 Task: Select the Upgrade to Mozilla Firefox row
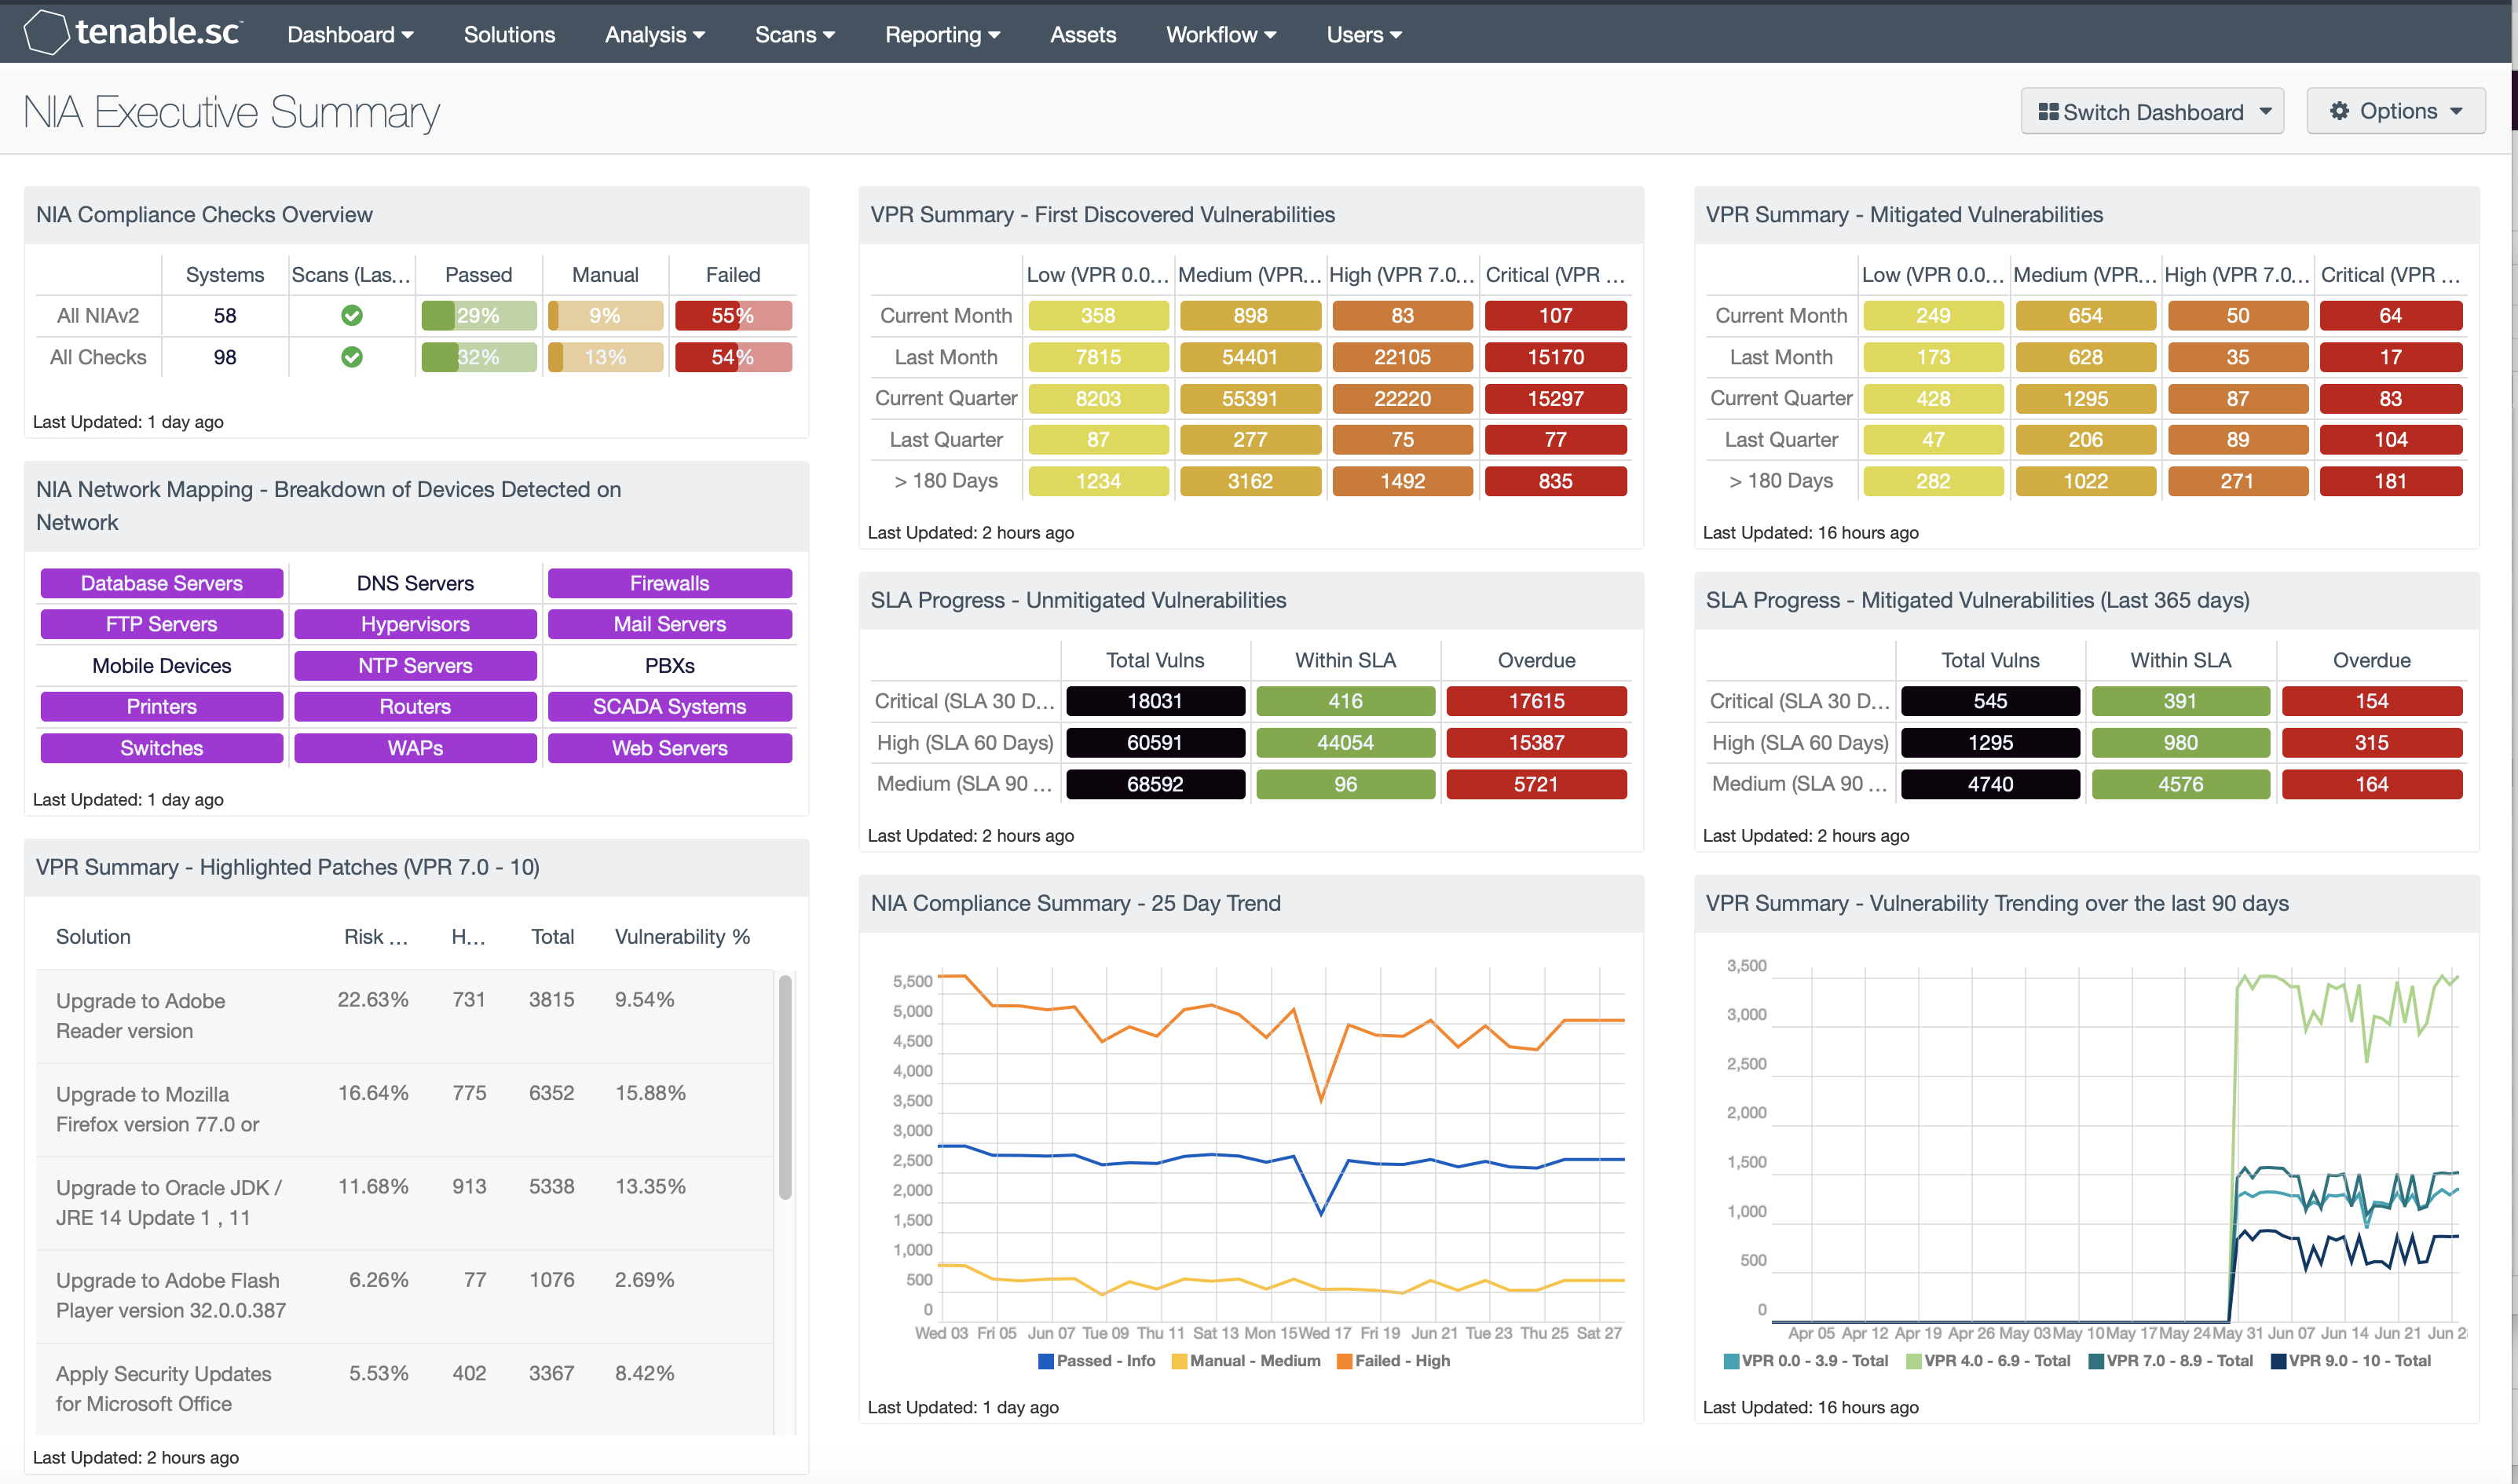pyautogui.click(x=405, y=1110)
